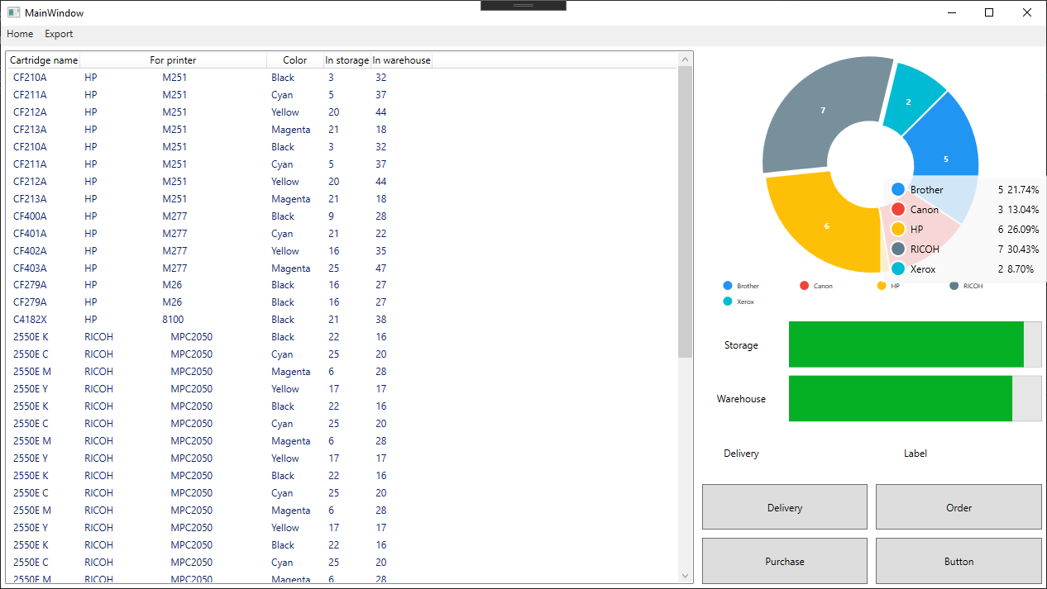Select the C4182X cartridge row
1047x589 pixels.
pos(342,320)
